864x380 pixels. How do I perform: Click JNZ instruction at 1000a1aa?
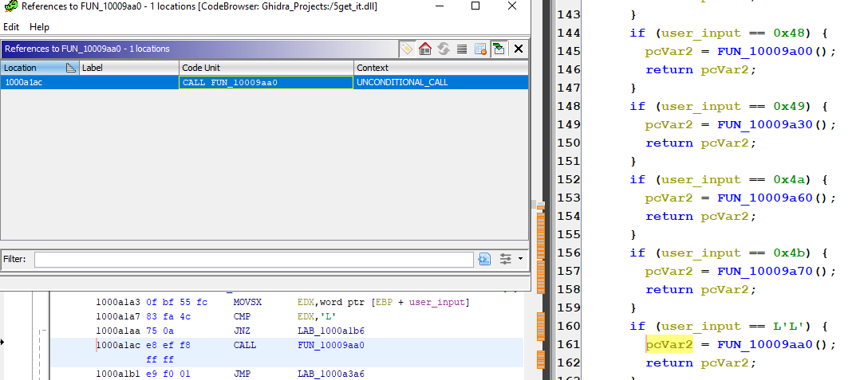tap(242, 331)
